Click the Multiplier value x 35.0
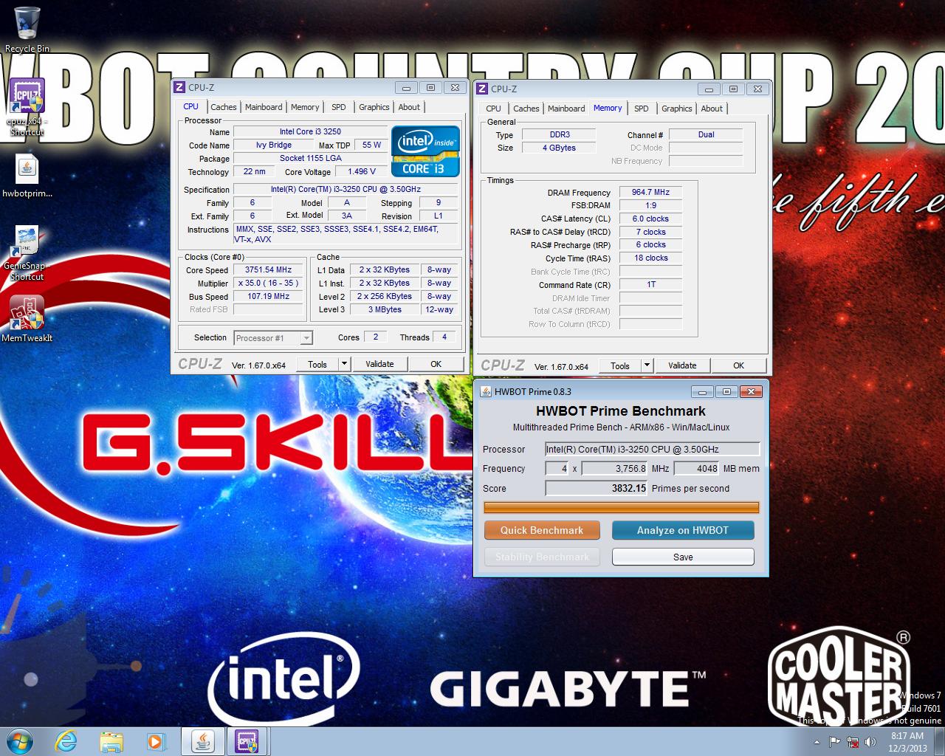 point(269,283)
